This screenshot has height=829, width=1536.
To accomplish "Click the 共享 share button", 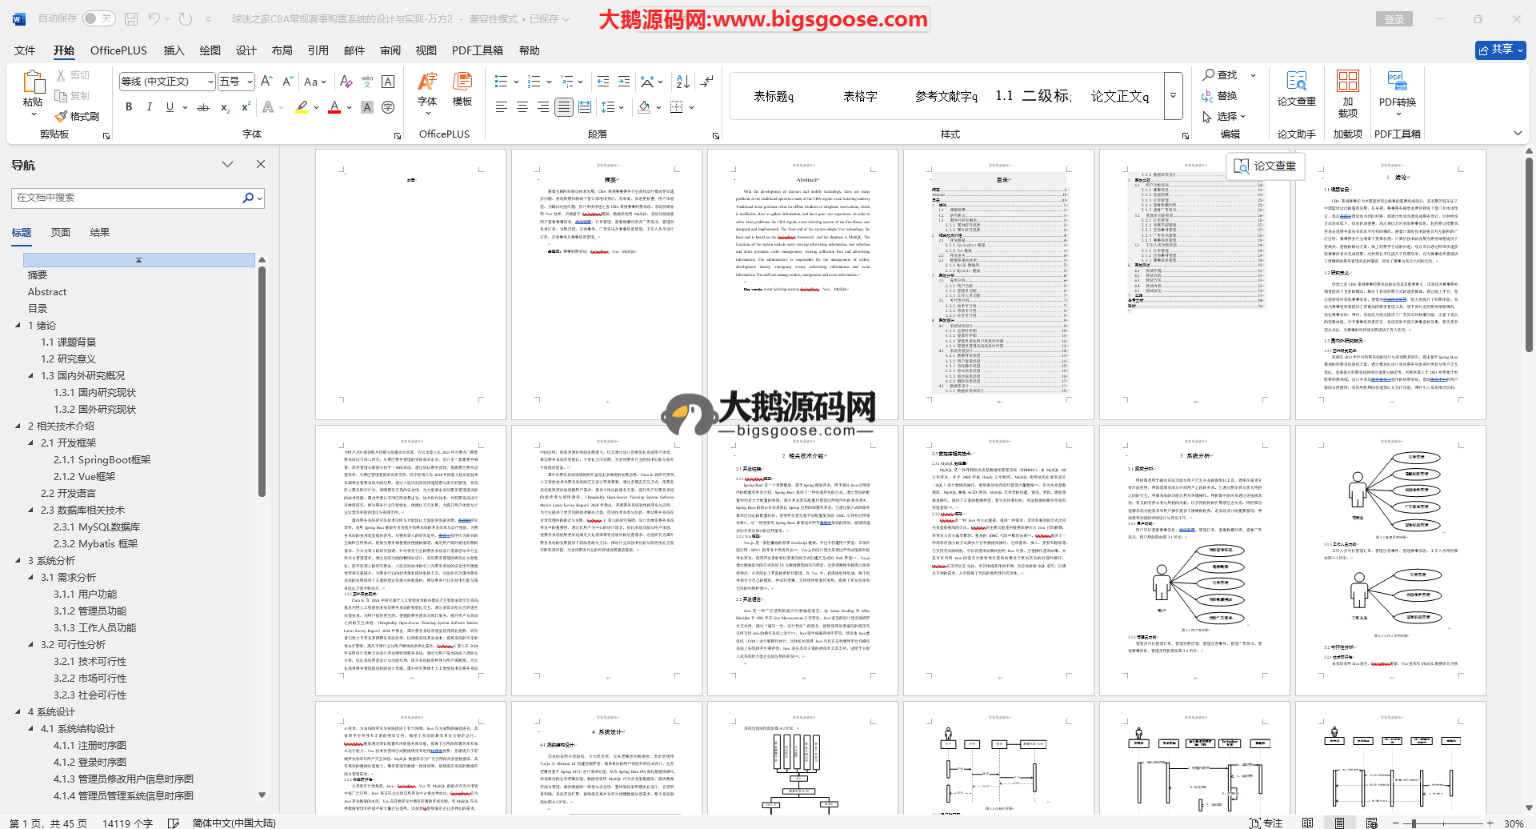I will [x=1500, y=50].
